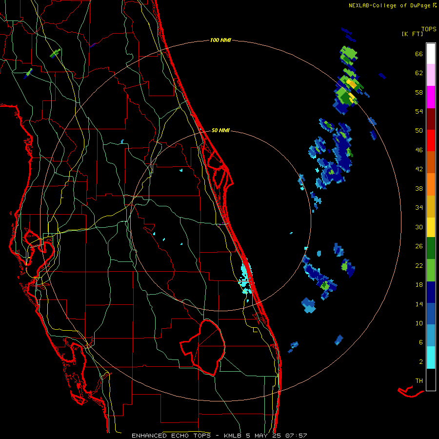Image resolution: width=439 pixels, height=439 pixels.
Task: Click the "50 NMI" range ring label
Action: click(220, 130)
